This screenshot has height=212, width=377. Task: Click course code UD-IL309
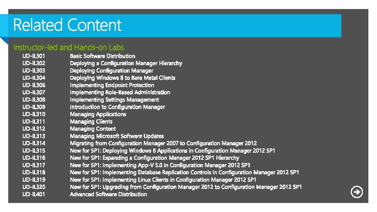[34, 107]
